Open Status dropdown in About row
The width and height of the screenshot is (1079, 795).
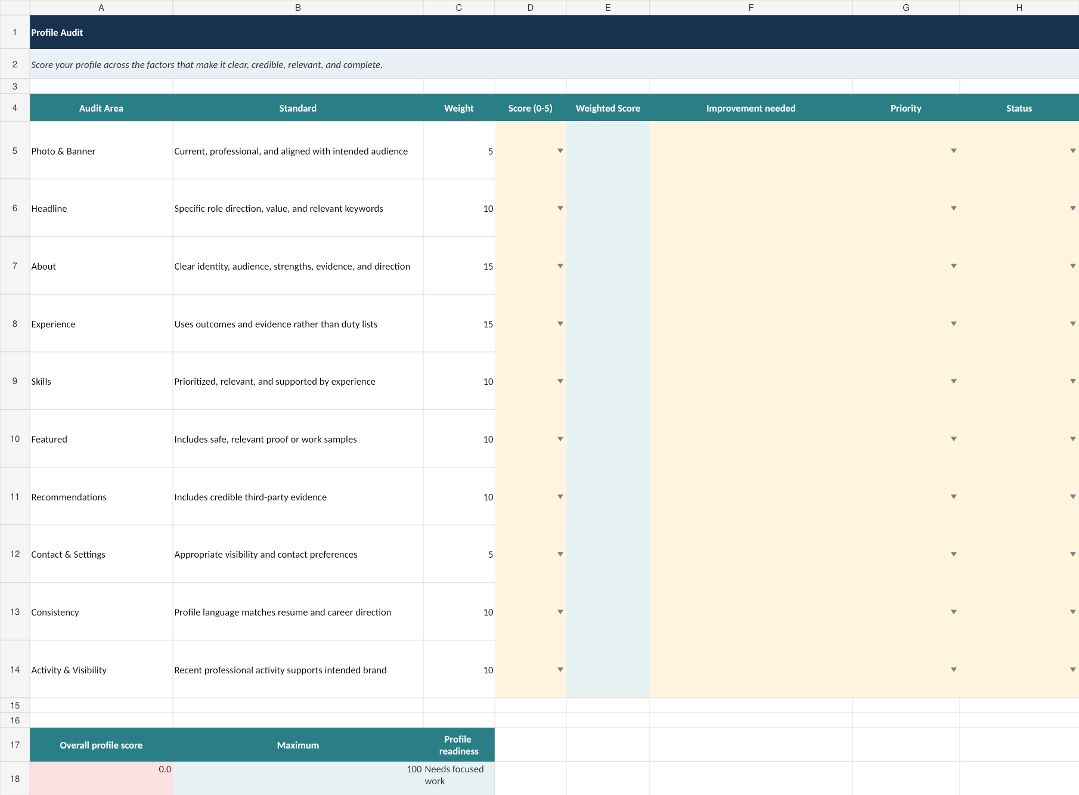click(1073, 266)
